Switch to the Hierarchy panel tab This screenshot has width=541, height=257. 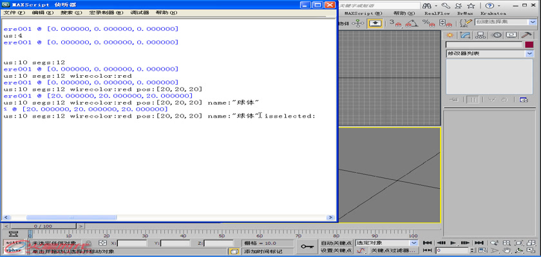point(480,35)
